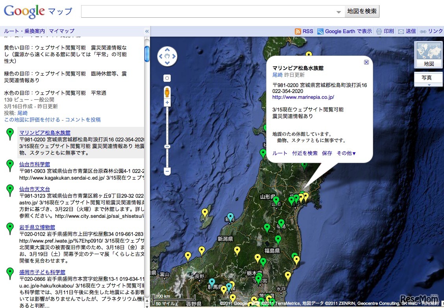Switch to 地図 map view thumbnail

pos(429,55)
